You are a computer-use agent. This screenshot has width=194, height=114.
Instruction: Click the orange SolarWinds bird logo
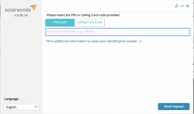tap(34, 7)
